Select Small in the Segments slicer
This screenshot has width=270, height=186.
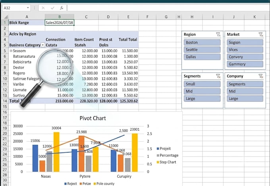(202, 84)
